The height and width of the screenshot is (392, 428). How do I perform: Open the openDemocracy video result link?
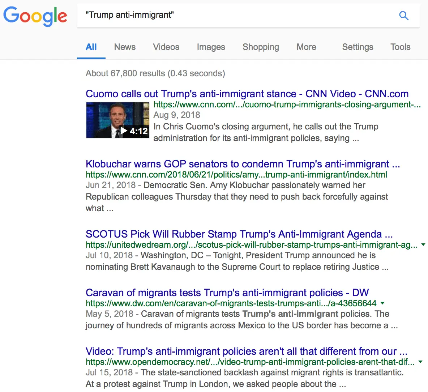click(x=246, y=351)
